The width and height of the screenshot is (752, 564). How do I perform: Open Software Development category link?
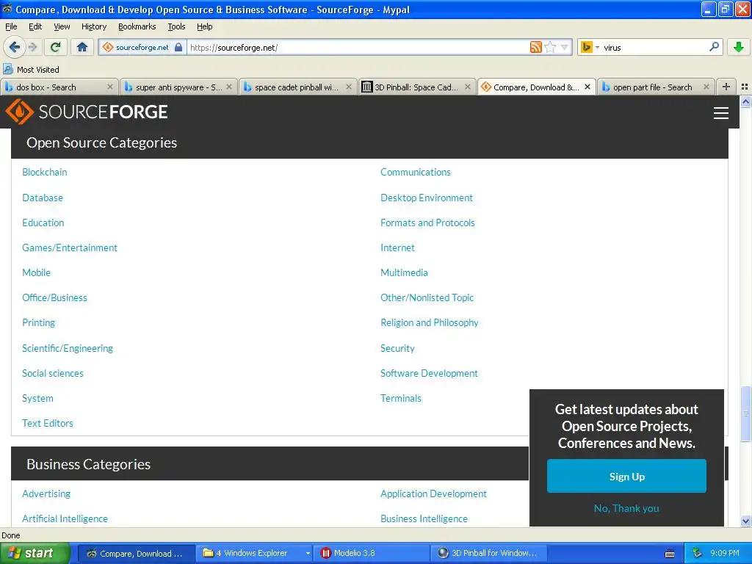(429, 373)
